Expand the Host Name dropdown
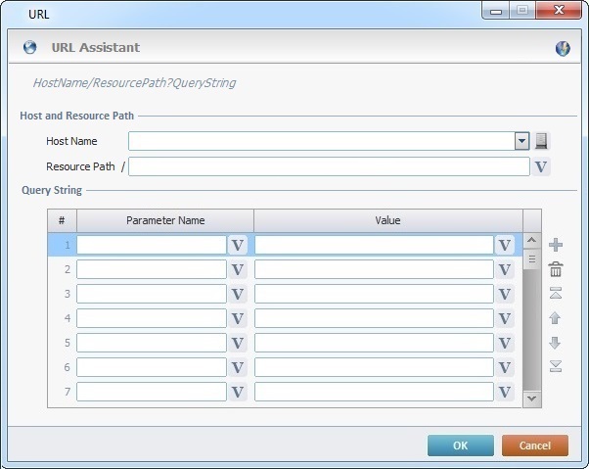The image size is (589, 469). tap(521, 141)
